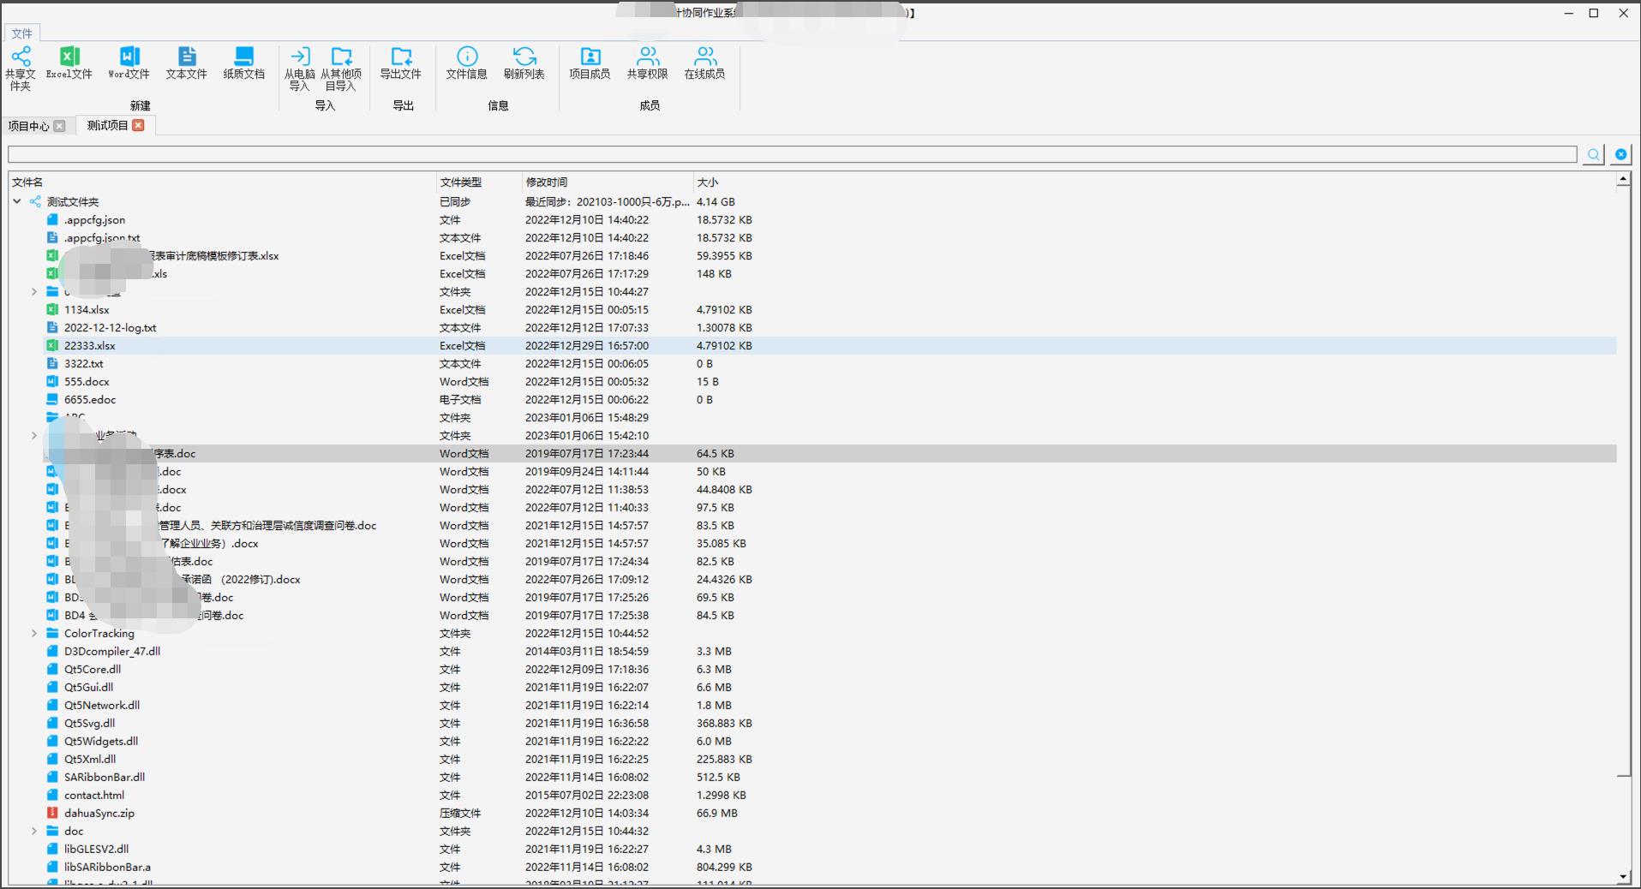Open 项目成员 project members
This screenshot has width=1641, height=889.
[x=590, y=64]
